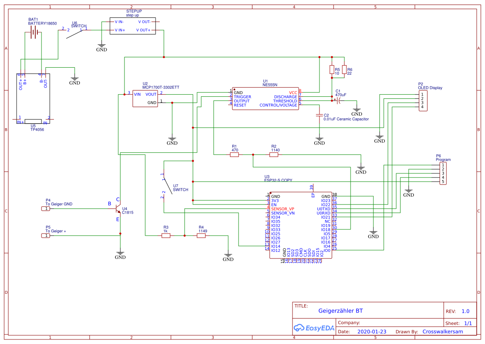Click the STEPUP converter module symbol
This screenshot has width=485, height=344.
[x=133, y=26]
